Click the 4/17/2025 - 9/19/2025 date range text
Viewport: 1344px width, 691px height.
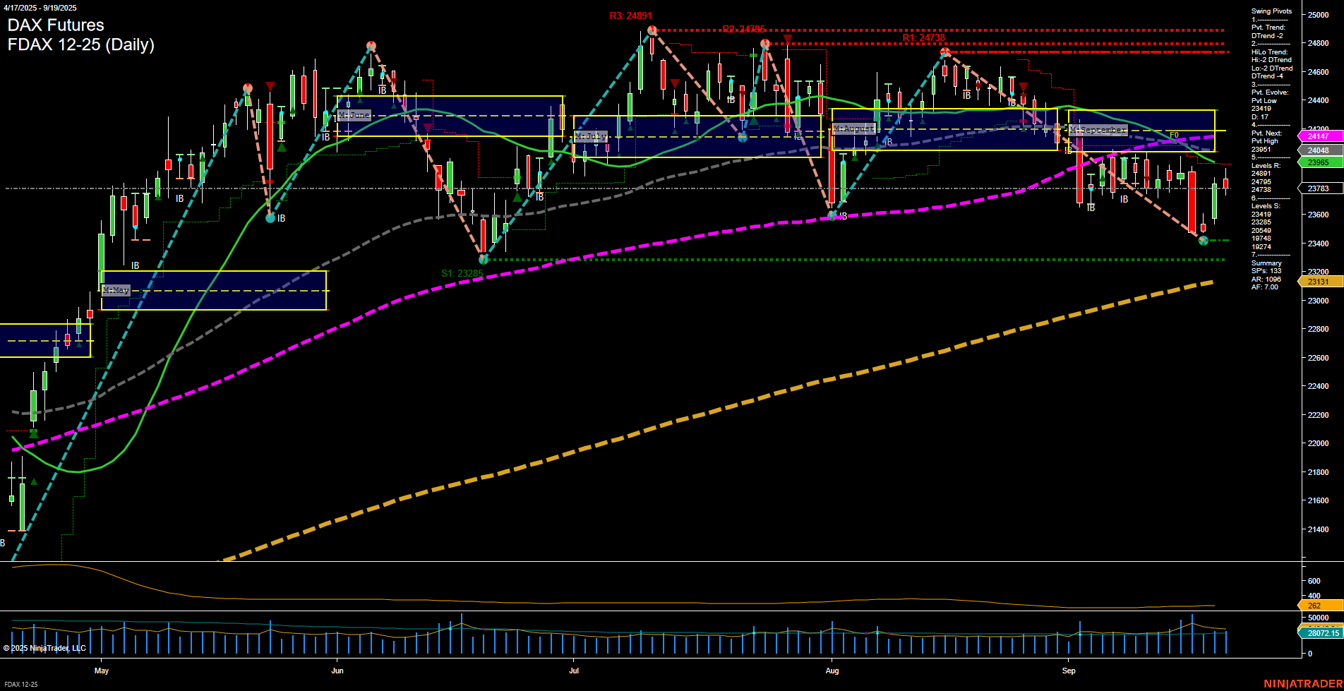pos(40,8)
